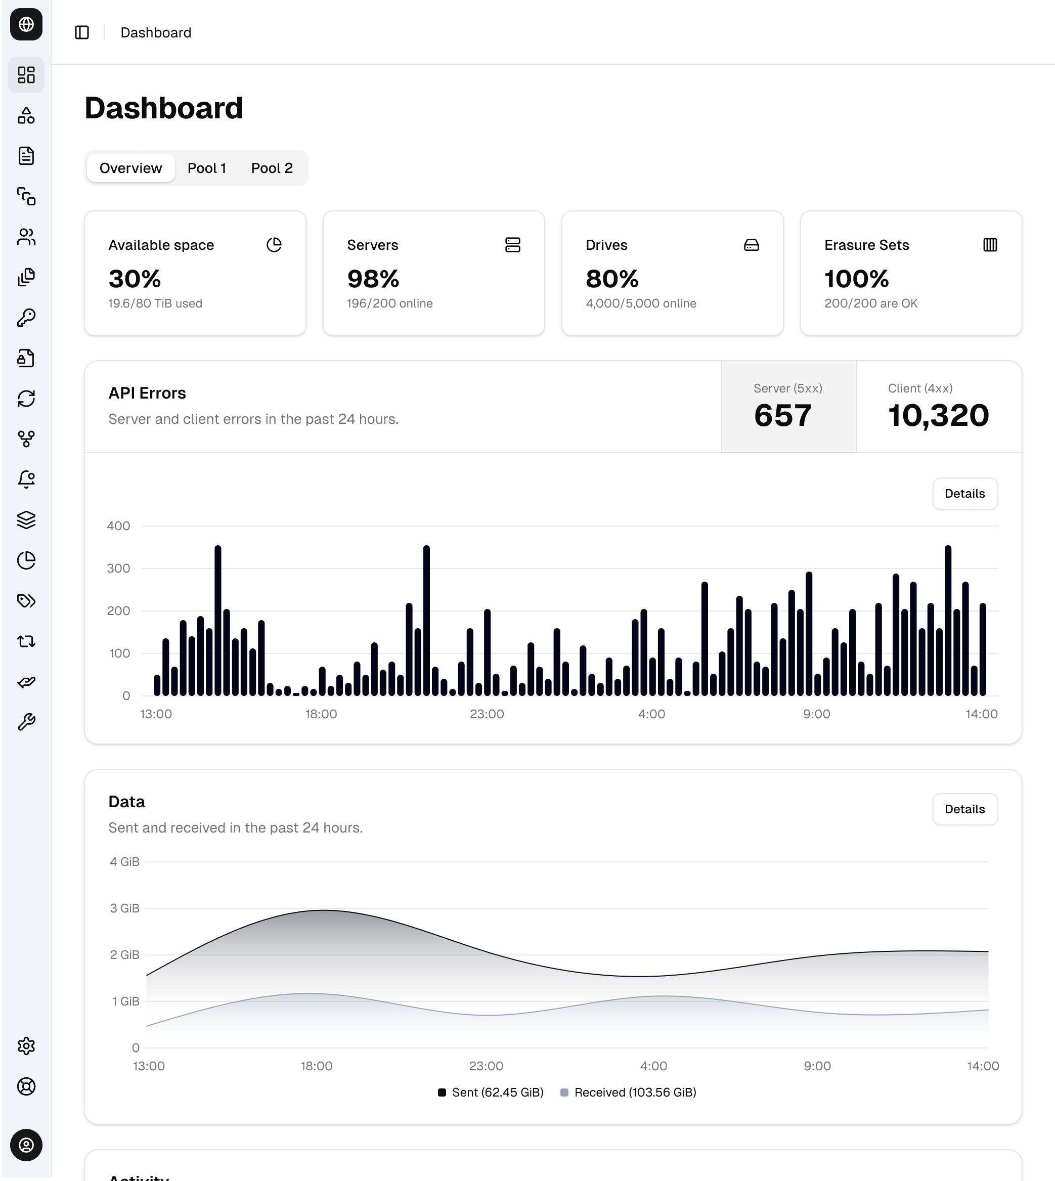Viewport: 1055px width, 1181px height.
Task: Click the Available space card
Action: pyautogui.click(x=195, y=273)
